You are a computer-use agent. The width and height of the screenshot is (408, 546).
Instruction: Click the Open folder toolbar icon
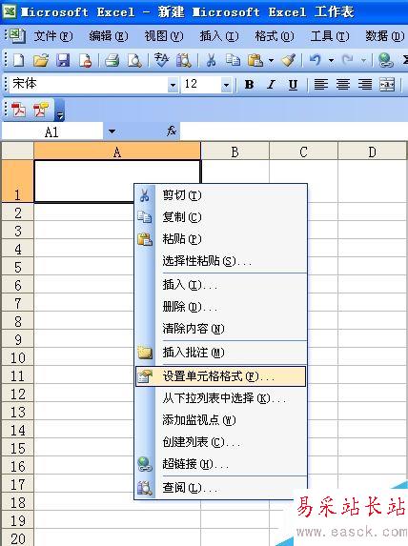click(41, 61)
